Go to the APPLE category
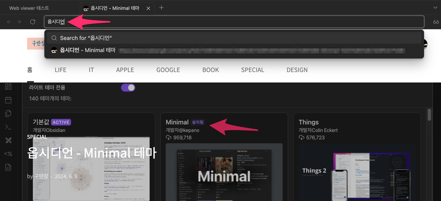 pyautogui.click(x=125, y=70)
